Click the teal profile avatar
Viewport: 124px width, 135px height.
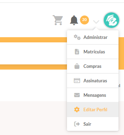111,20
